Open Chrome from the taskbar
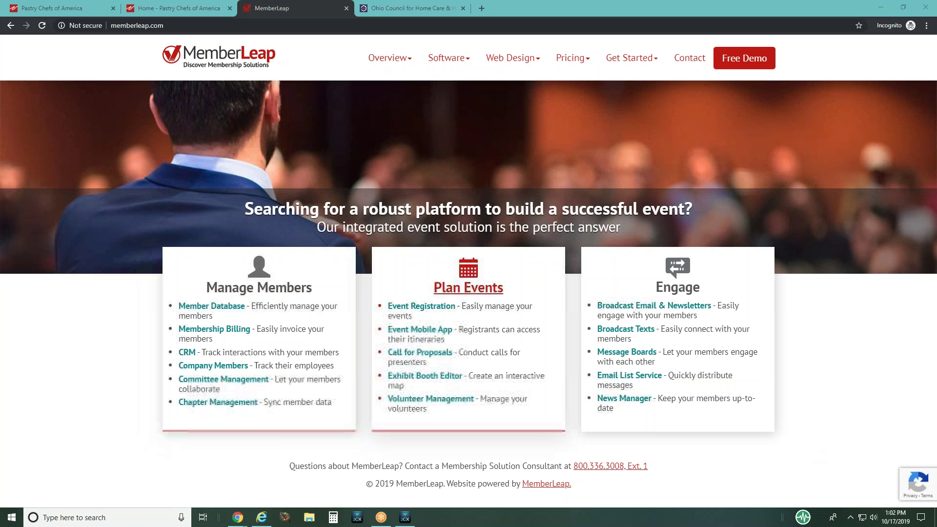The height and width of the screenshot is (527, 937). point(238,517)
